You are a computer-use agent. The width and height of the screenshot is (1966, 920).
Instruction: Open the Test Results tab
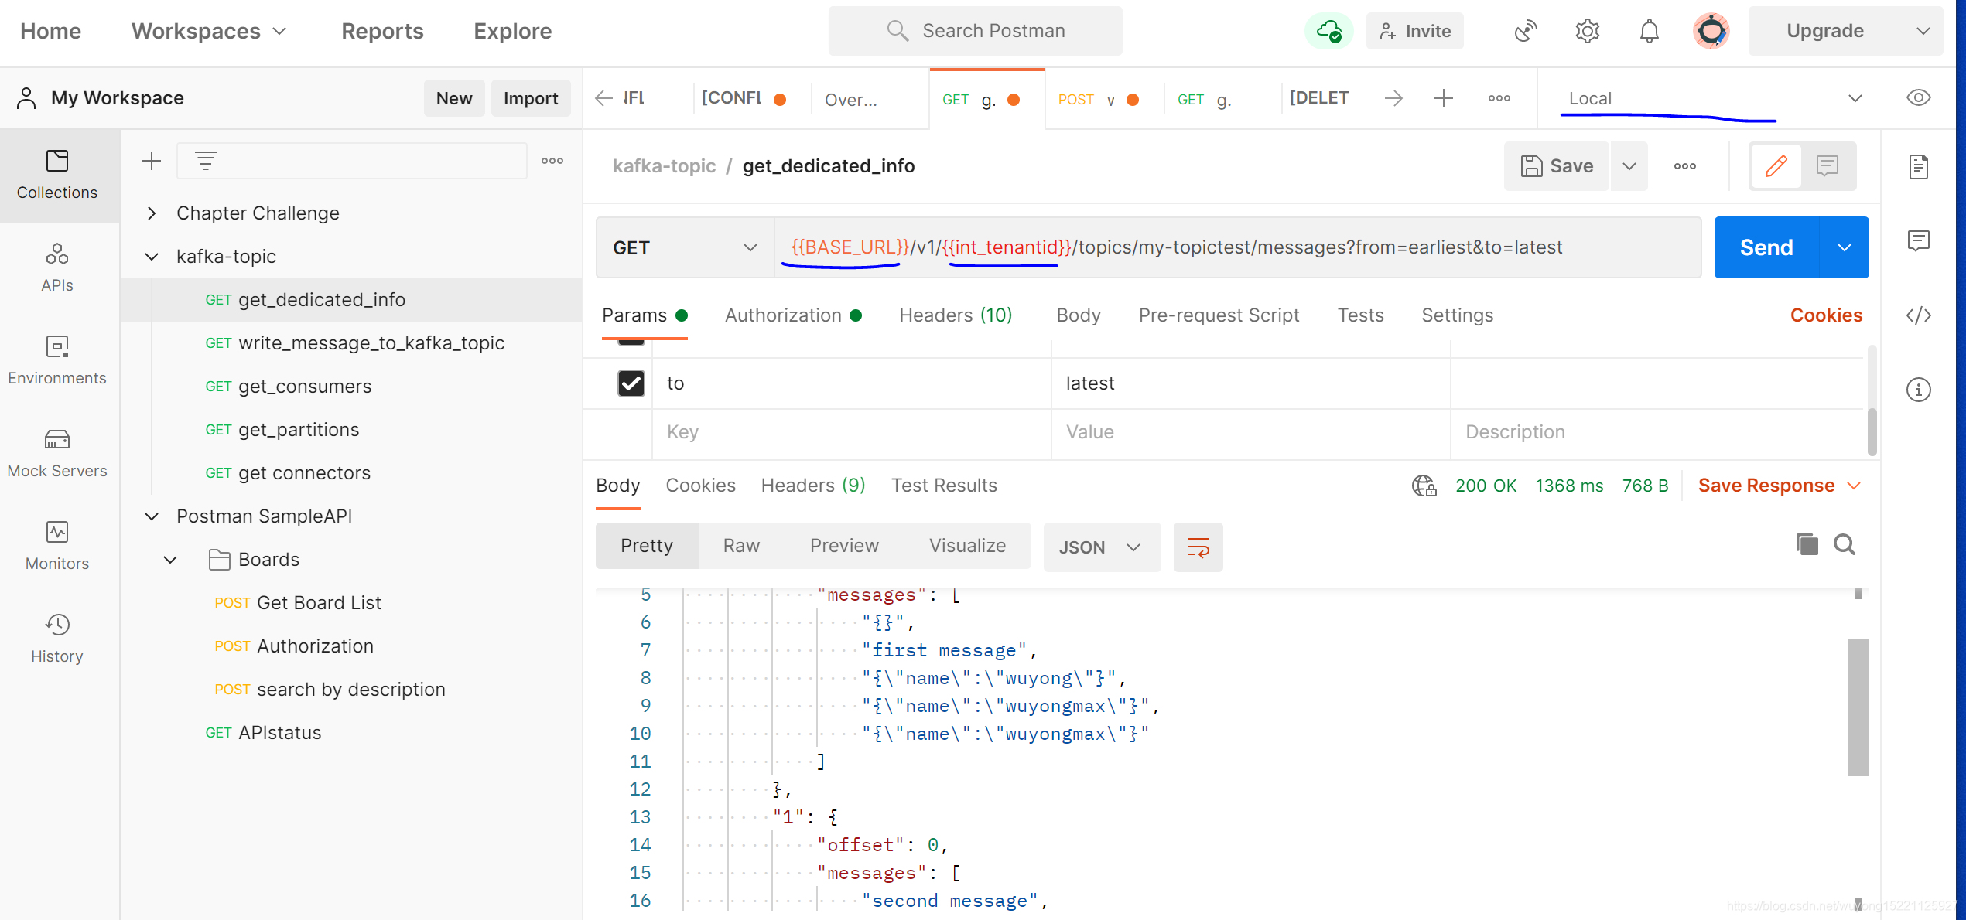944,486
